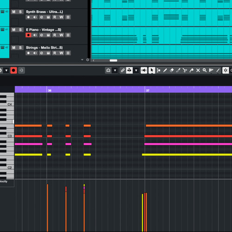Open instrument keyboard icon on Synth Brass

(48, 17)
